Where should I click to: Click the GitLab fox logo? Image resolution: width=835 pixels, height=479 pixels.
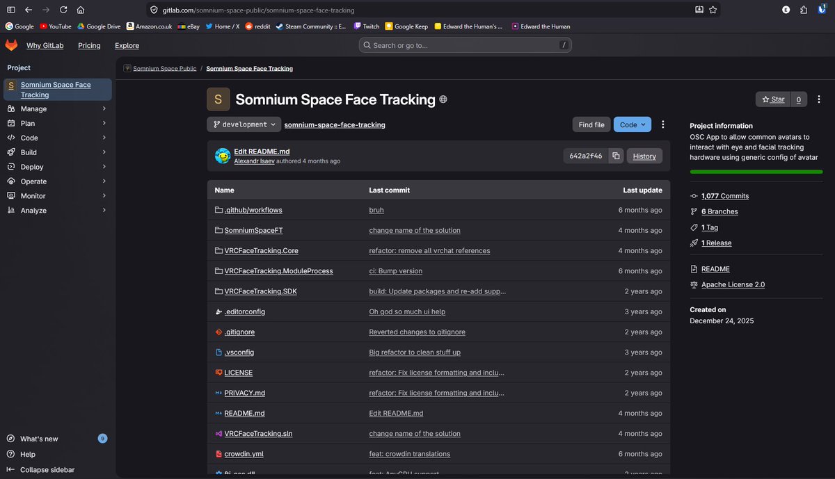[x=11, y=45]
